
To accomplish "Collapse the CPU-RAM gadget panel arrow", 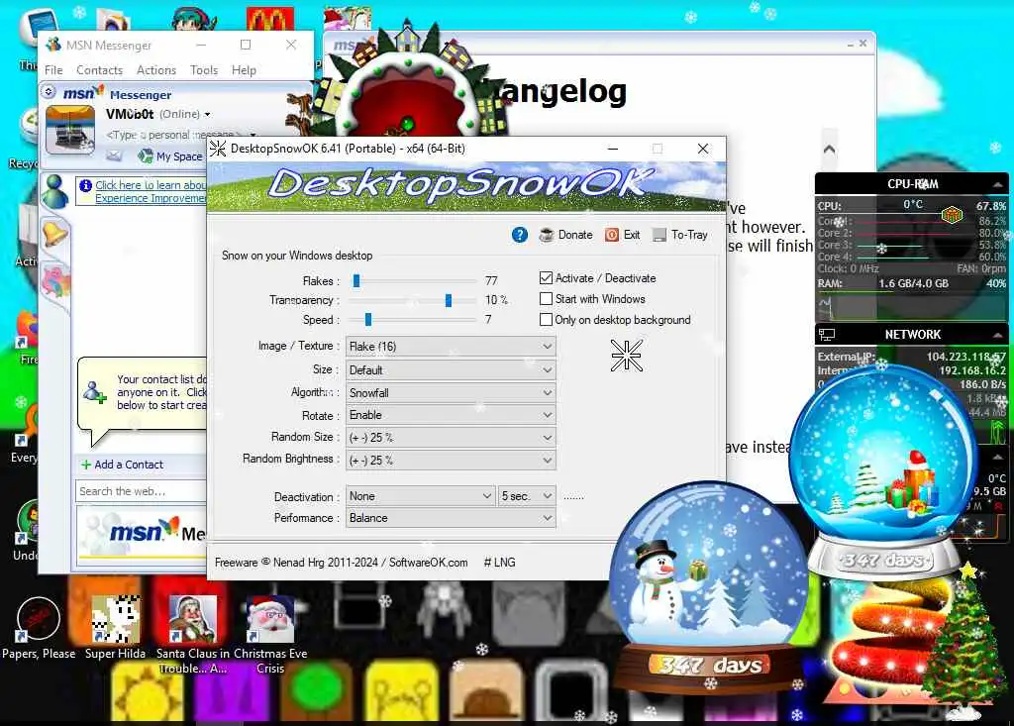I will click(998, 185).
